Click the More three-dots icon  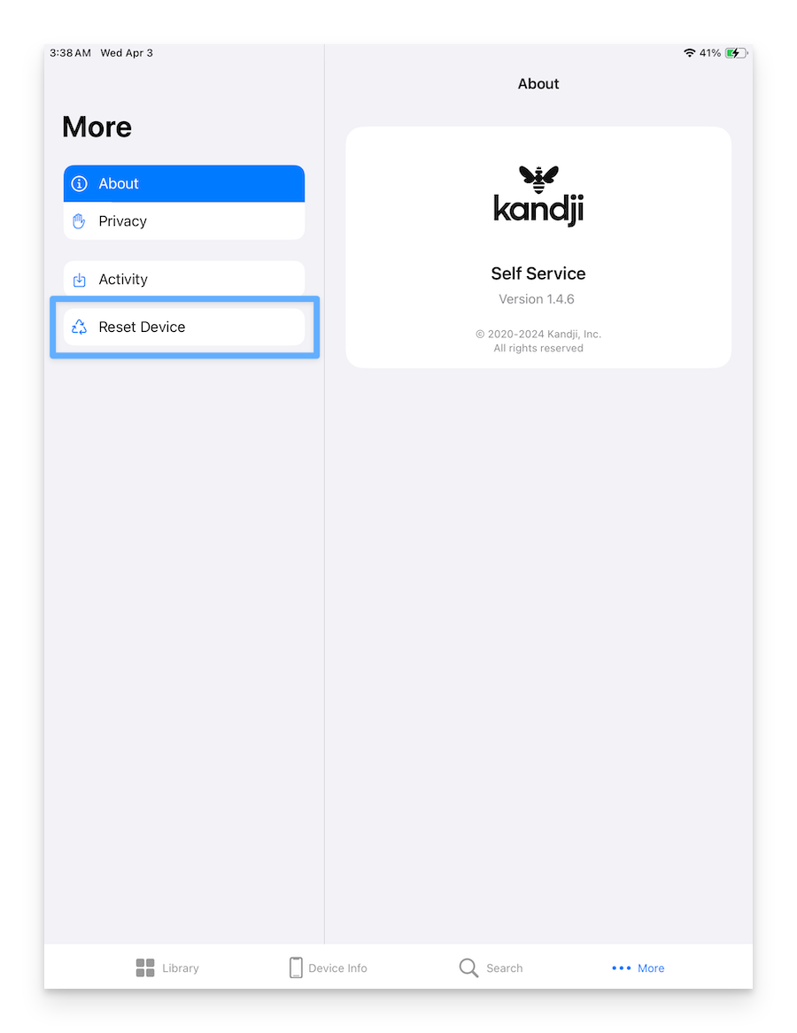pyautogui.click(x=621, y=967)
